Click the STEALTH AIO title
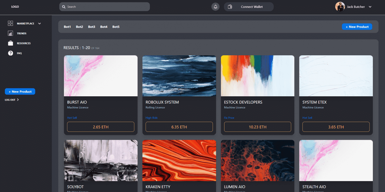385x192 pixels. 314,187
